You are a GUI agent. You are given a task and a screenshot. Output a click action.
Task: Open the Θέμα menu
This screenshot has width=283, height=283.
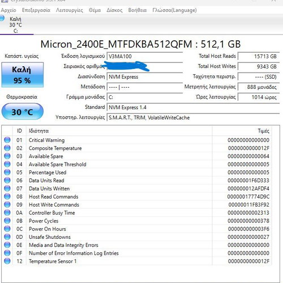(95, 10)
